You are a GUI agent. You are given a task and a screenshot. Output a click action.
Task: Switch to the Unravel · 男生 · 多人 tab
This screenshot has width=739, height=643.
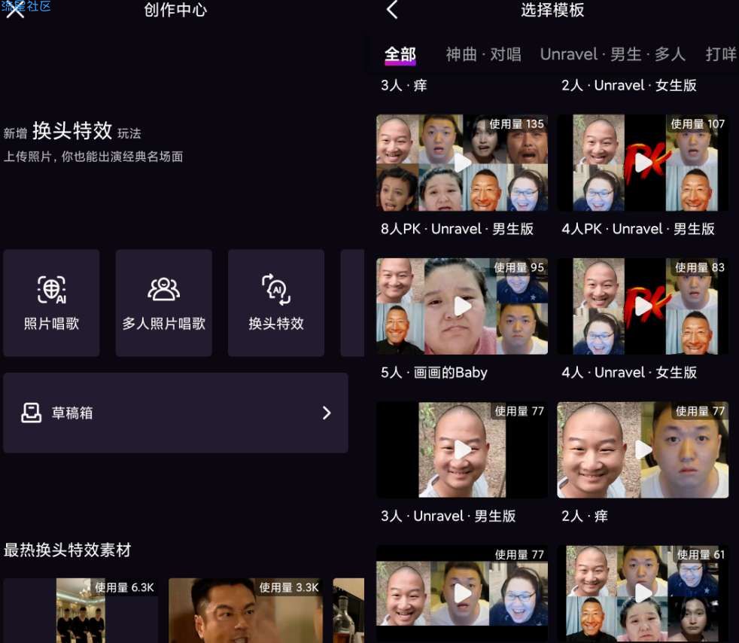613,54
